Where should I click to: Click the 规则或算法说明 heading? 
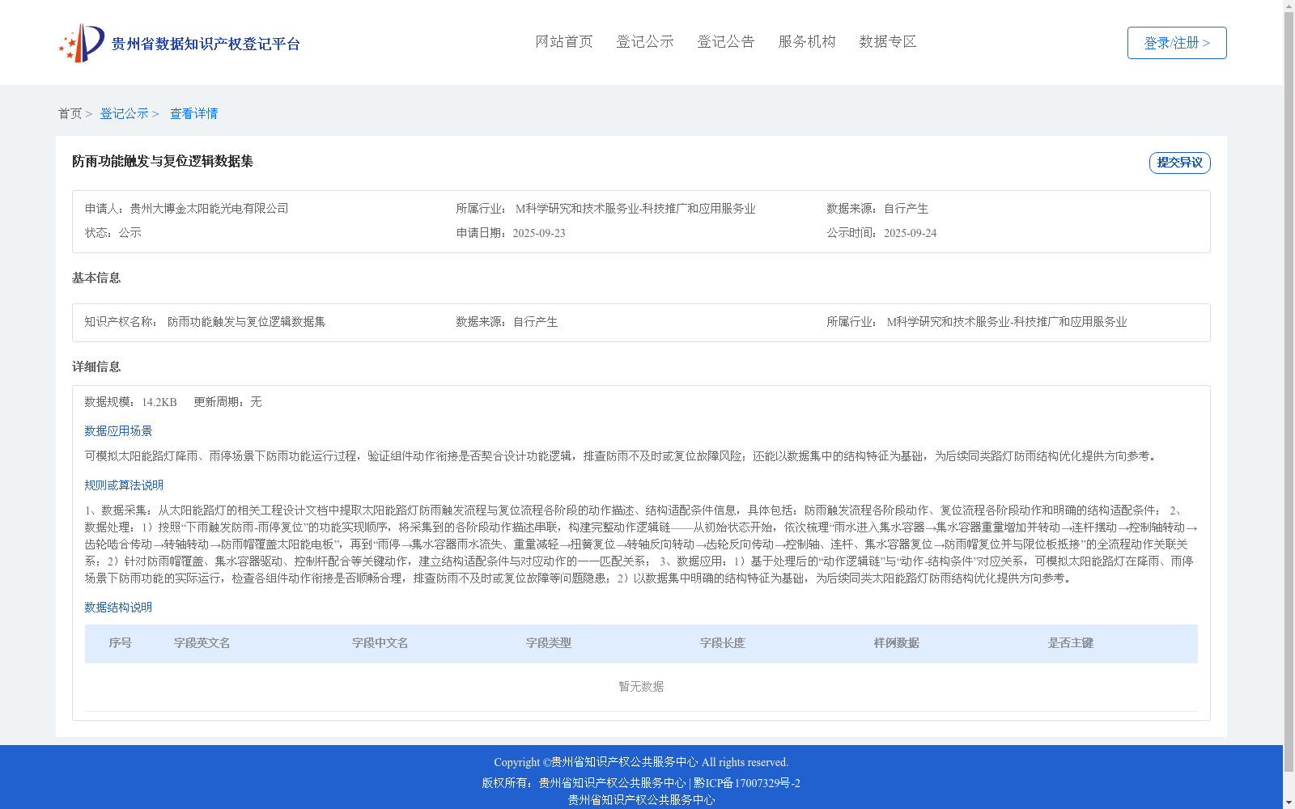pyautogui.click(x=124, y=485)
